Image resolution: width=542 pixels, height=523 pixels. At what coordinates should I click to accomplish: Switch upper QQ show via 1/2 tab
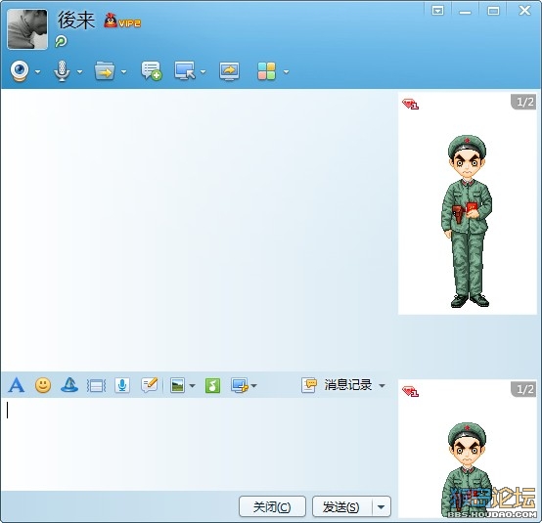[x=524, y=103]
